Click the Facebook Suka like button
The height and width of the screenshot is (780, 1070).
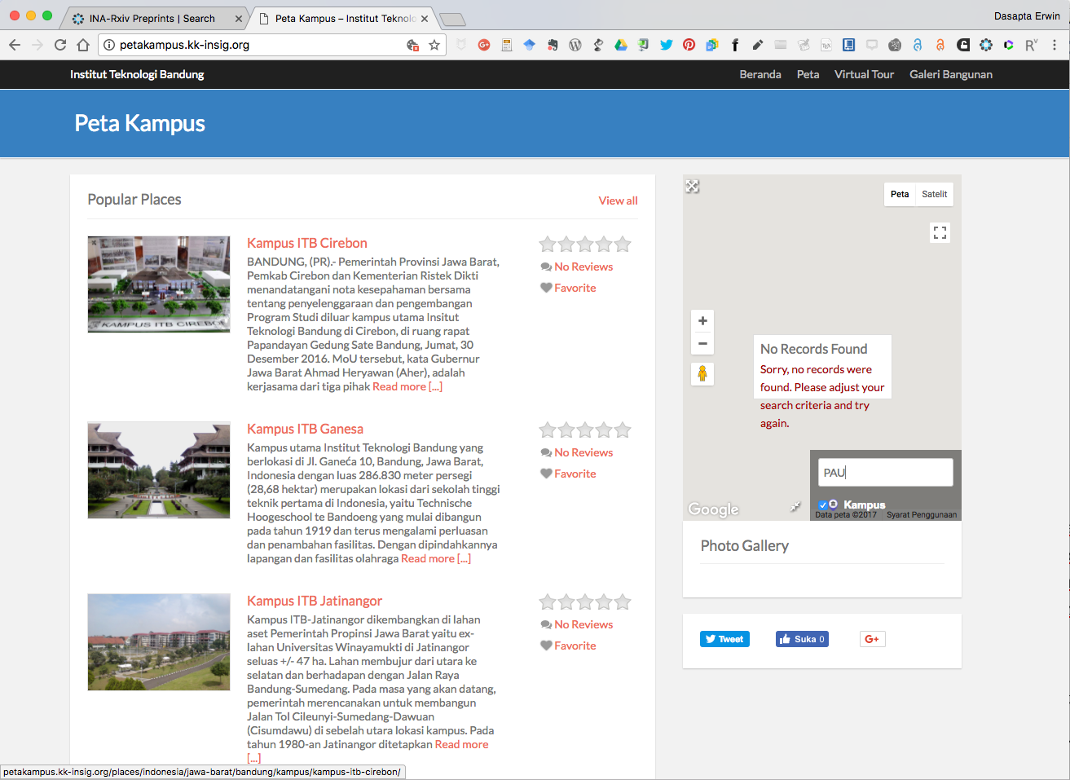pos(802,639)
